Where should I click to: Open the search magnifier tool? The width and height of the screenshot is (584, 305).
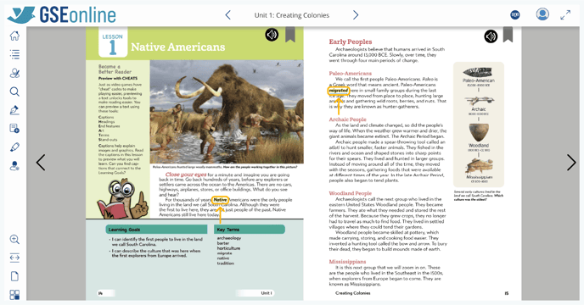tap(14, 91)
